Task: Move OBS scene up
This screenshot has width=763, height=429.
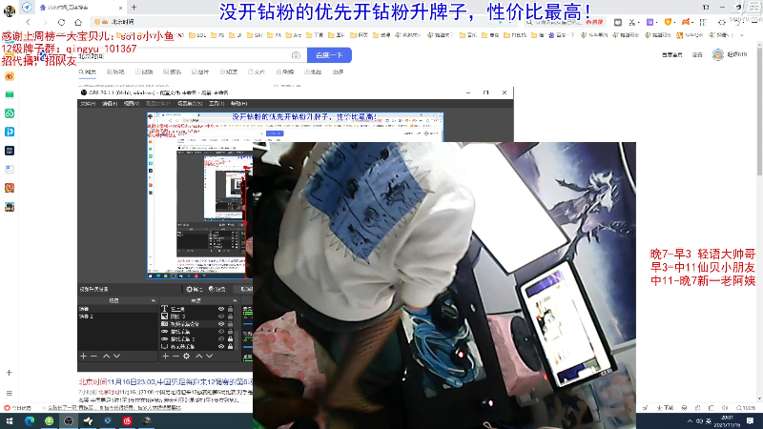Action: pyautogui.click(x=106, y=356)
